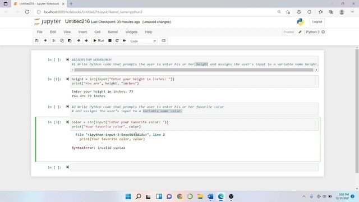Click the Trusted notebook indicator
This screenshot has width=359, height=202.
(x=288, y=32)
